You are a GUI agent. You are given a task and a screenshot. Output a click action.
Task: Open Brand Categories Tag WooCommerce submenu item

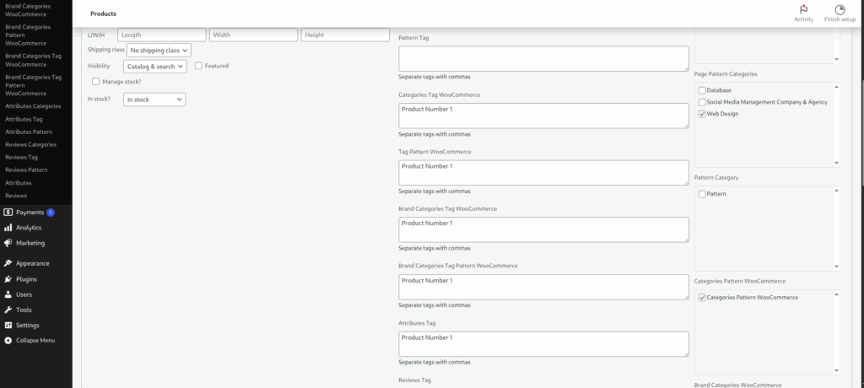(33, 60)
